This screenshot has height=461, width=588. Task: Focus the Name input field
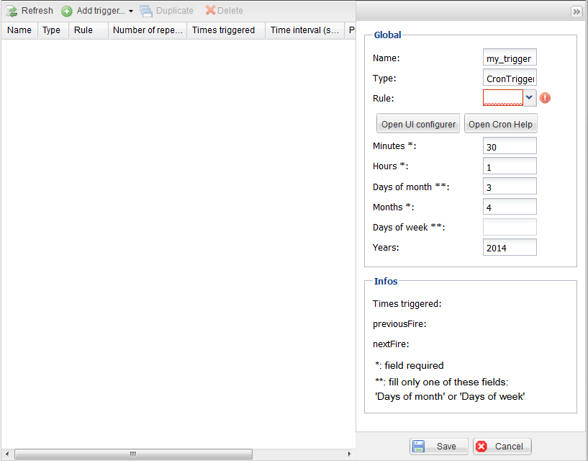(x=510, y=58)
